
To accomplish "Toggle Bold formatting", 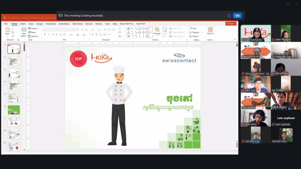I will click(x=45, y=34).
